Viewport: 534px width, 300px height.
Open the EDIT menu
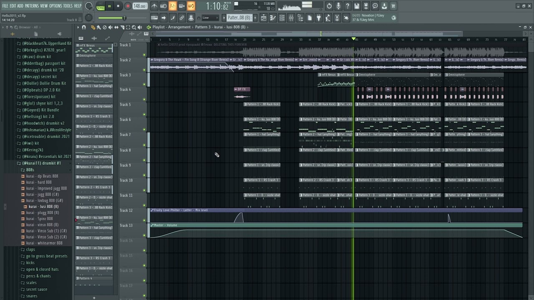13,6
